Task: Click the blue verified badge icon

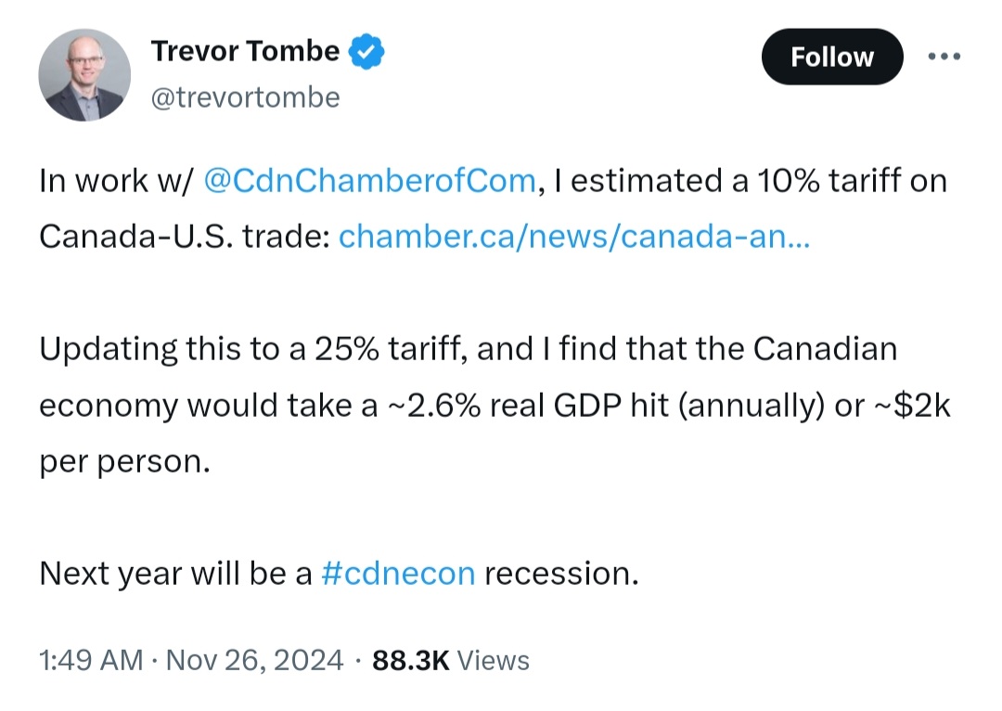Action: coord(366,52)
